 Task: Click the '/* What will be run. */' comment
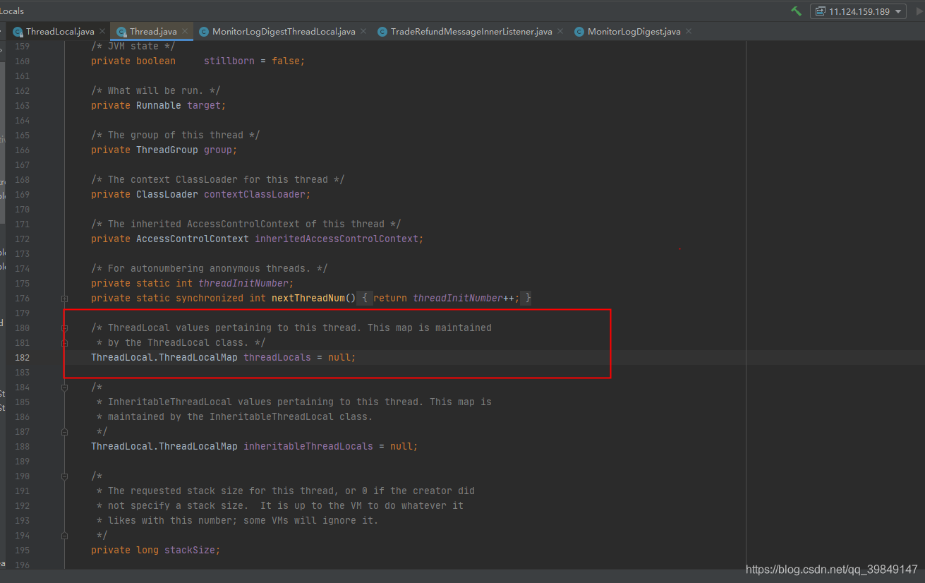[156, 90]
